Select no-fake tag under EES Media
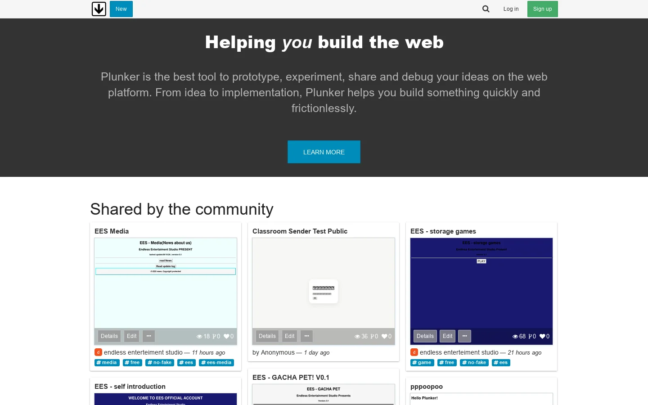This screenshot has height=405, width=648. [160, 363]
